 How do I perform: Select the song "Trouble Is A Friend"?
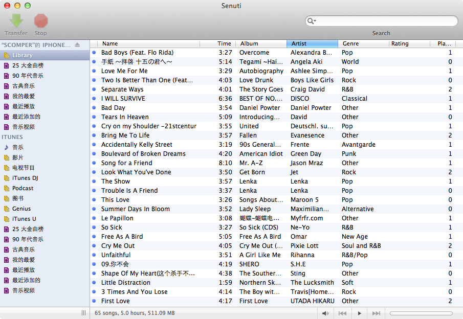(129, 191)
